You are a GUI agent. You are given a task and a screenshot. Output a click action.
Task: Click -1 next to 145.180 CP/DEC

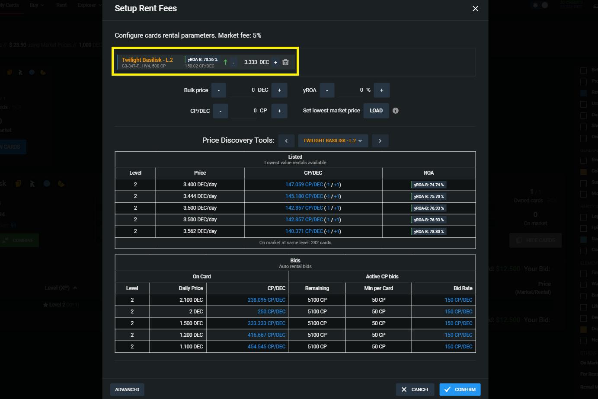[x=328, y=197]
